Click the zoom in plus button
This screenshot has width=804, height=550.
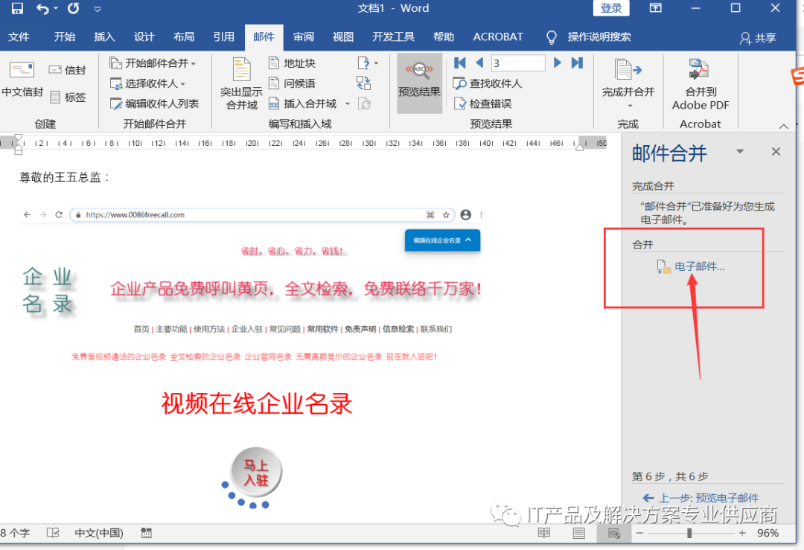(742, 534)
